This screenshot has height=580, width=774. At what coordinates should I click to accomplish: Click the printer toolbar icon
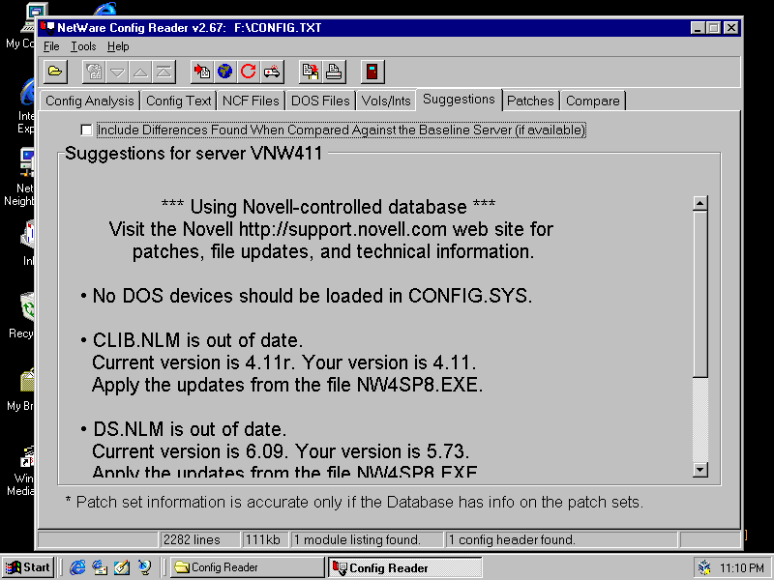[x=334, y=72]
